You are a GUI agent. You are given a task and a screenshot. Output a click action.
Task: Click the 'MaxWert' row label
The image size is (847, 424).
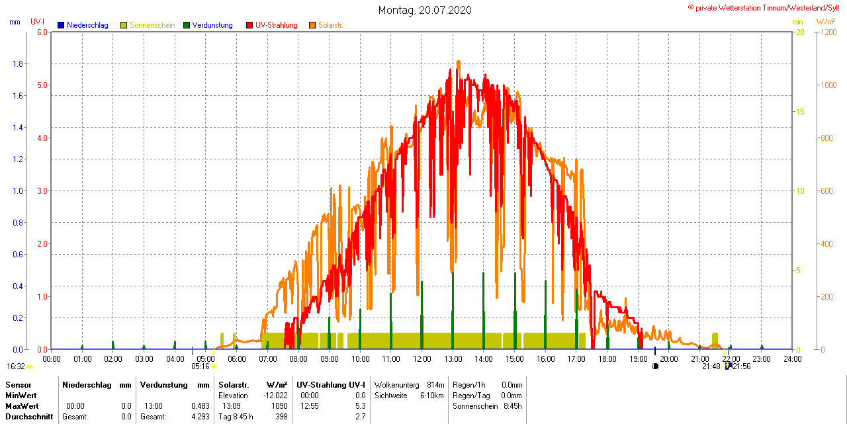point(22,405)
